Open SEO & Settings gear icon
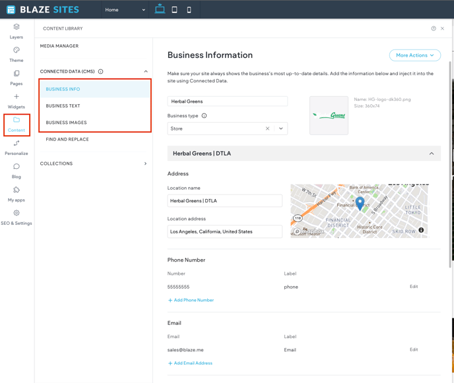 pyautogui.click(x=16, y=213)
